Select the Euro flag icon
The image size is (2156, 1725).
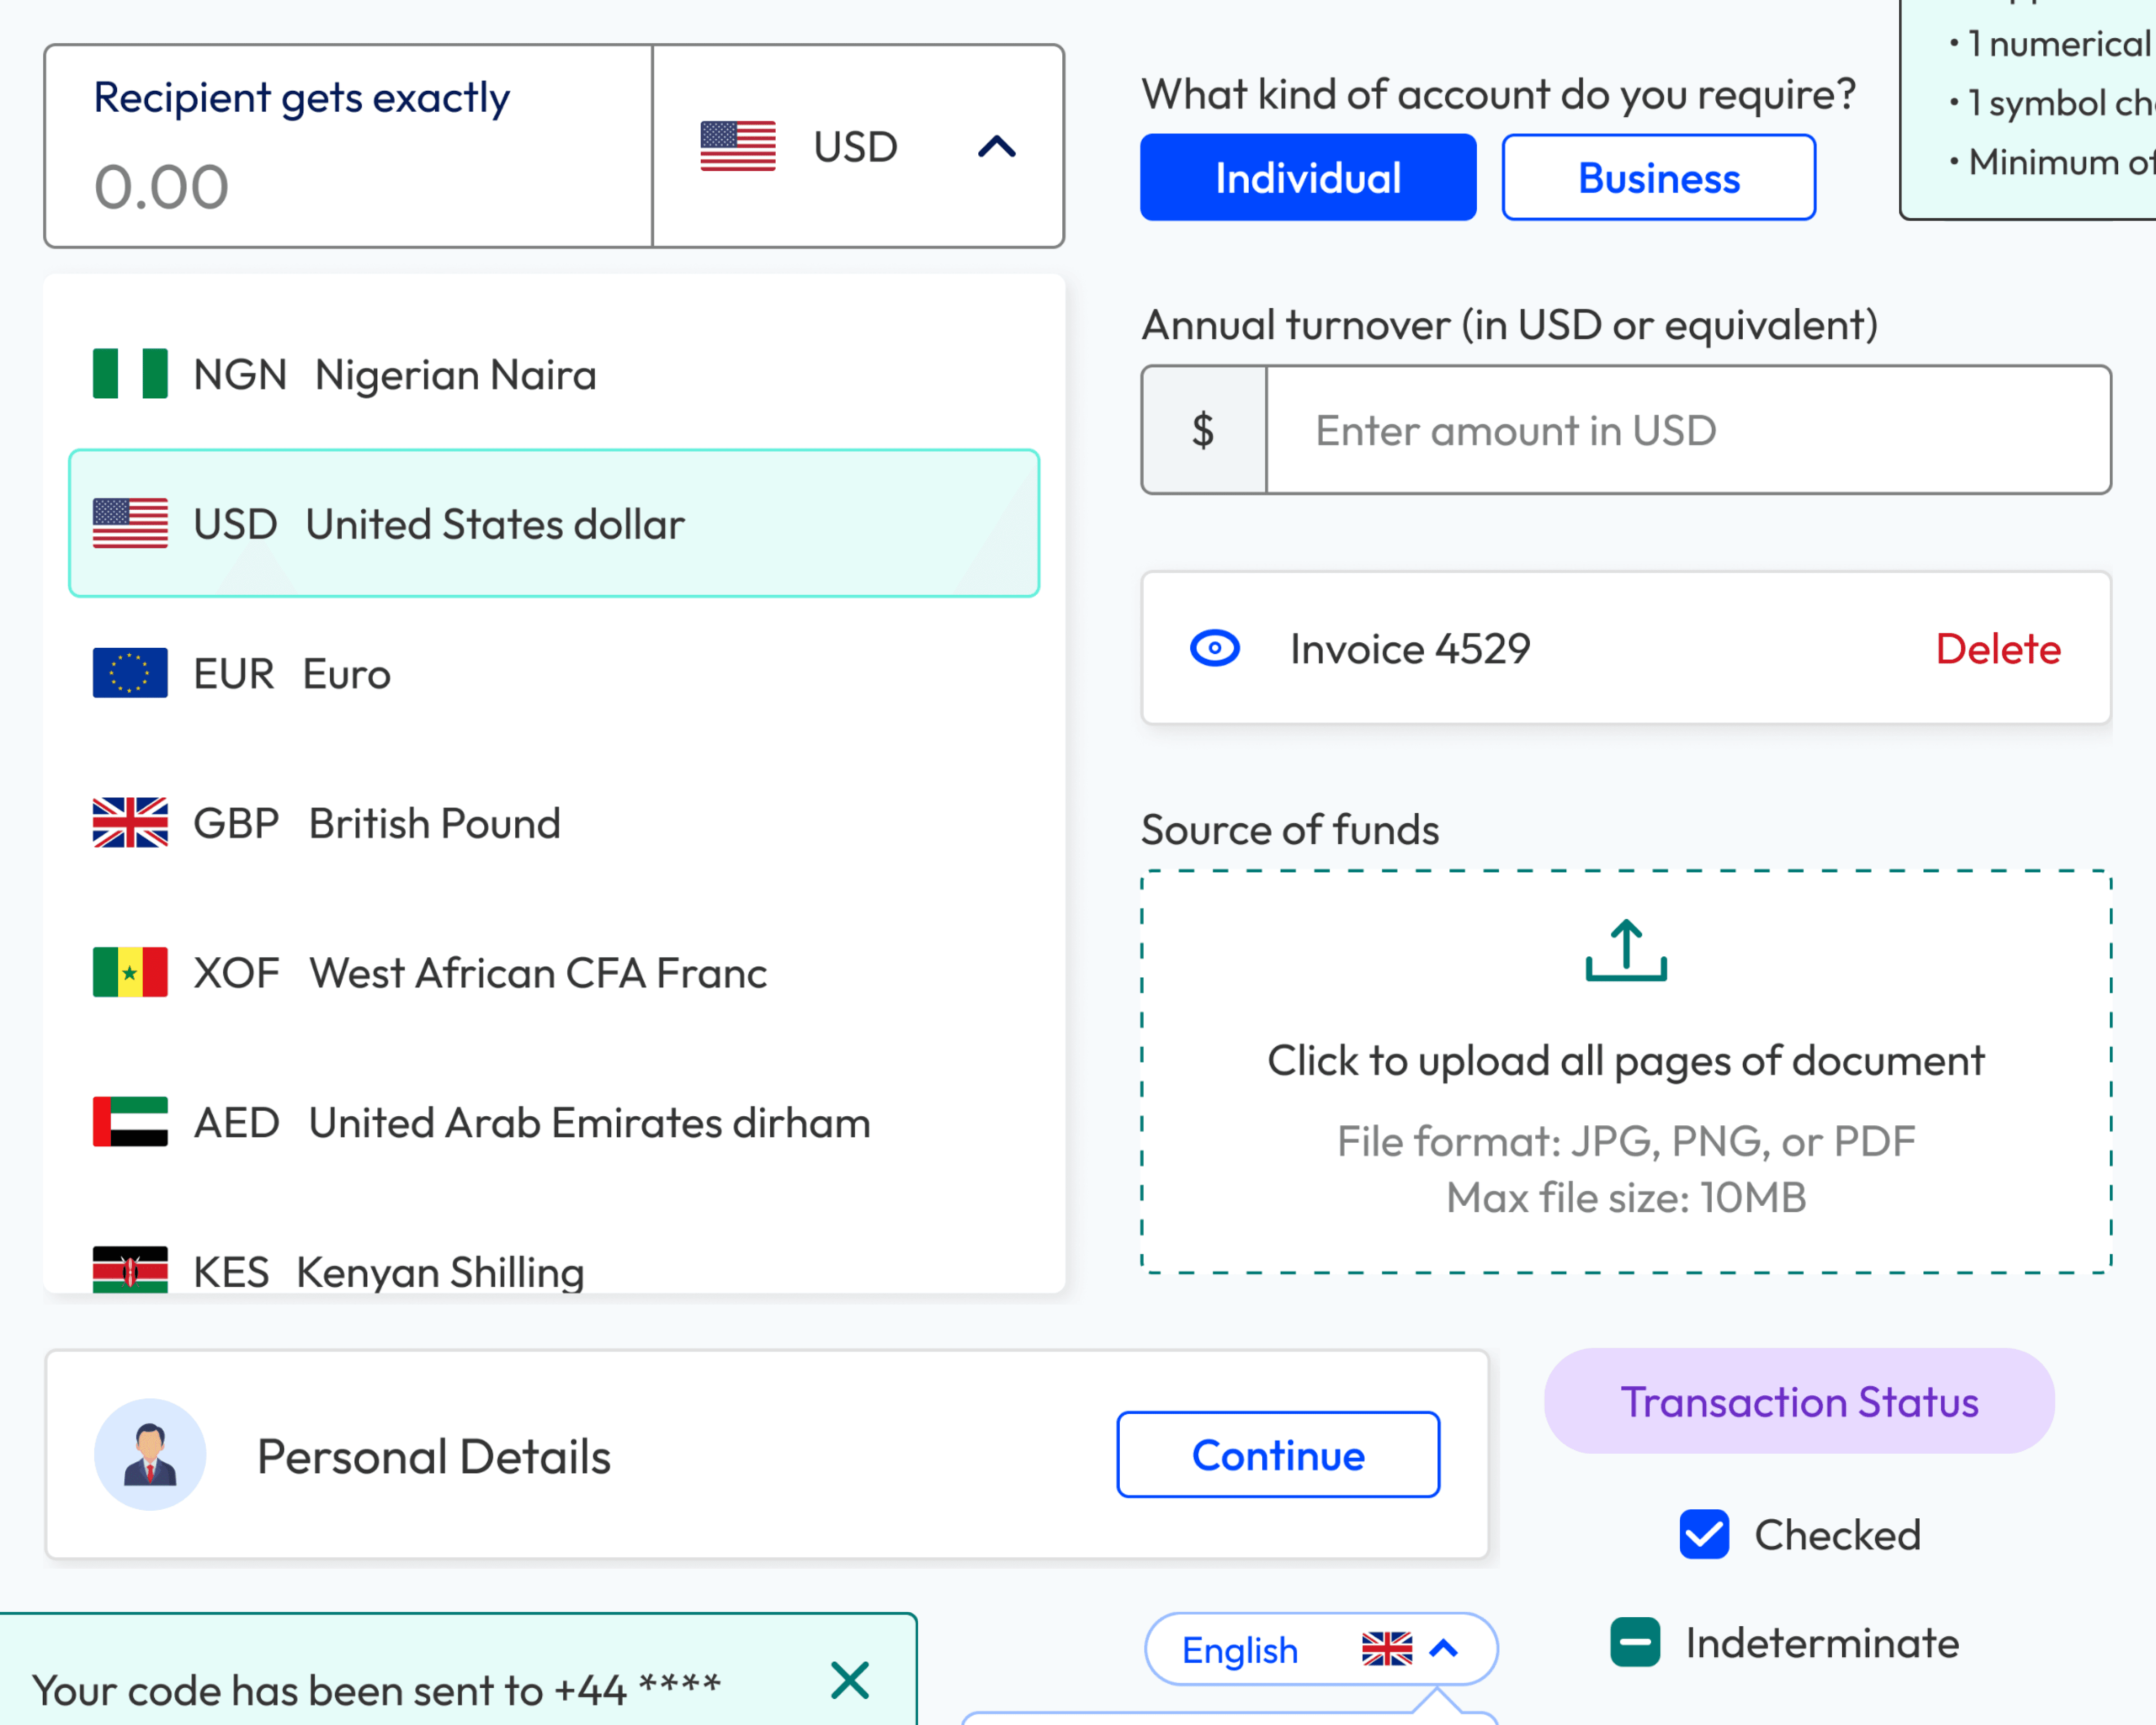(x=129, y=672)
